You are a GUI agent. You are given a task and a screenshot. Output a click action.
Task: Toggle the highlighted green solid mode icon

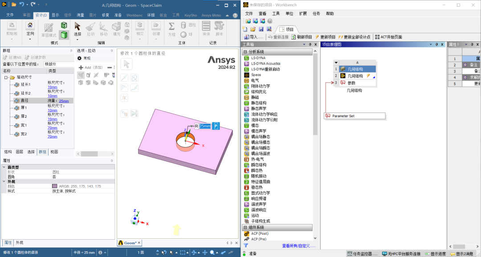click(64, 35)
